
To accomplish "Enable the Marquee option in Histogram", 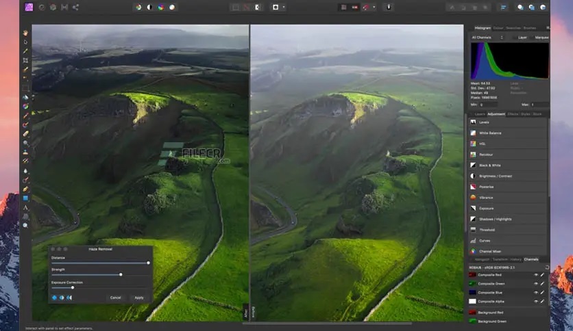I will [x=539, y=38].
